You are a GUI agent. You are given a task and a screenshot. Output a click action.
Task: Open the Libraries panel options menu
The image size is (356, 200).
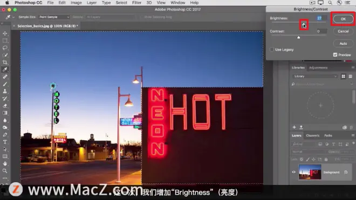click(353, 67)
